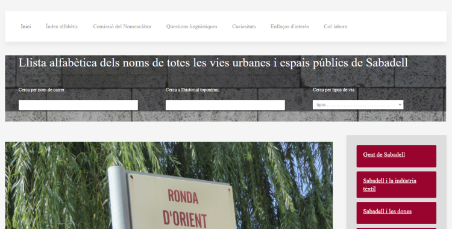Open the Gent de Sabadell link
The height and width of the screenshot is (229, 452).
384,155
